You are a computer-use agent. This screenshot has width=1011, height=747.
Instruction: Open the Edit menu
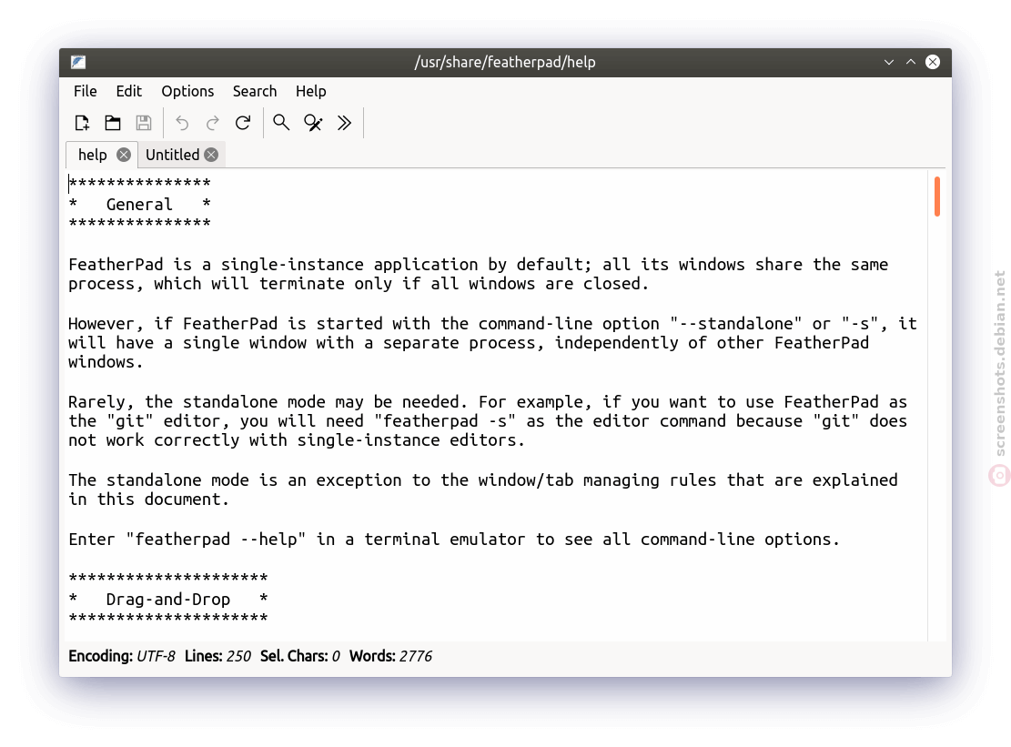point(129,91)
